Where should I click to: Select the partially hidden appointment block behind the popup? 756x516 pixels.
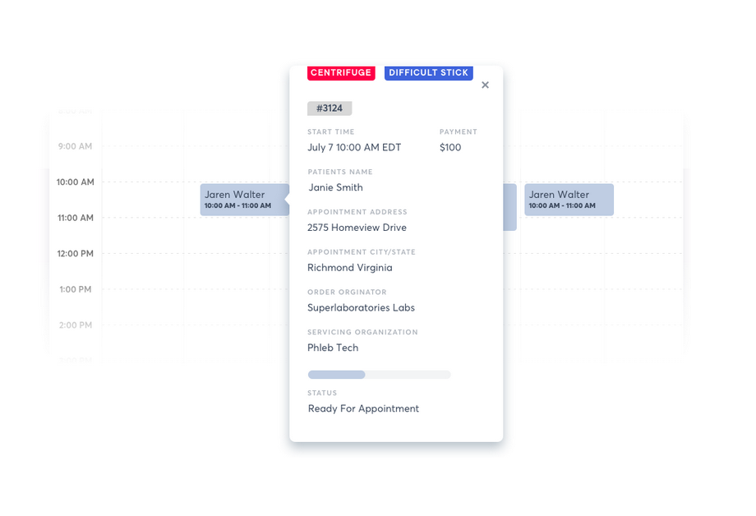pyautogui.click(x=509, y=207)
